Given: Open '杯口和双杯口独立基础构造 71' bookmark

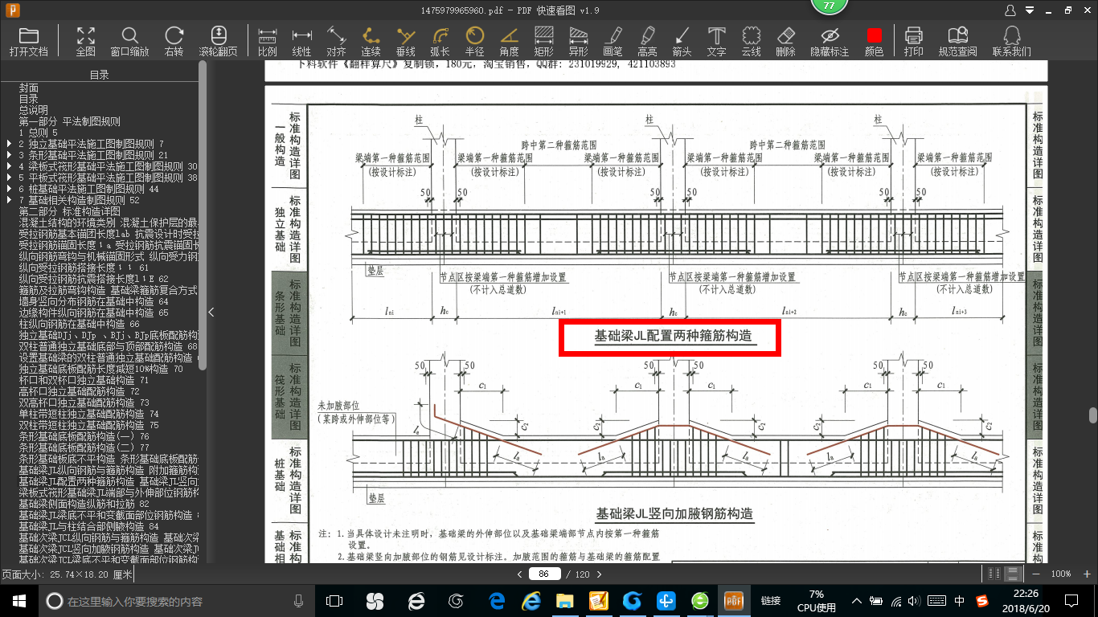Looking at the screenshot, I should point(84,380).
